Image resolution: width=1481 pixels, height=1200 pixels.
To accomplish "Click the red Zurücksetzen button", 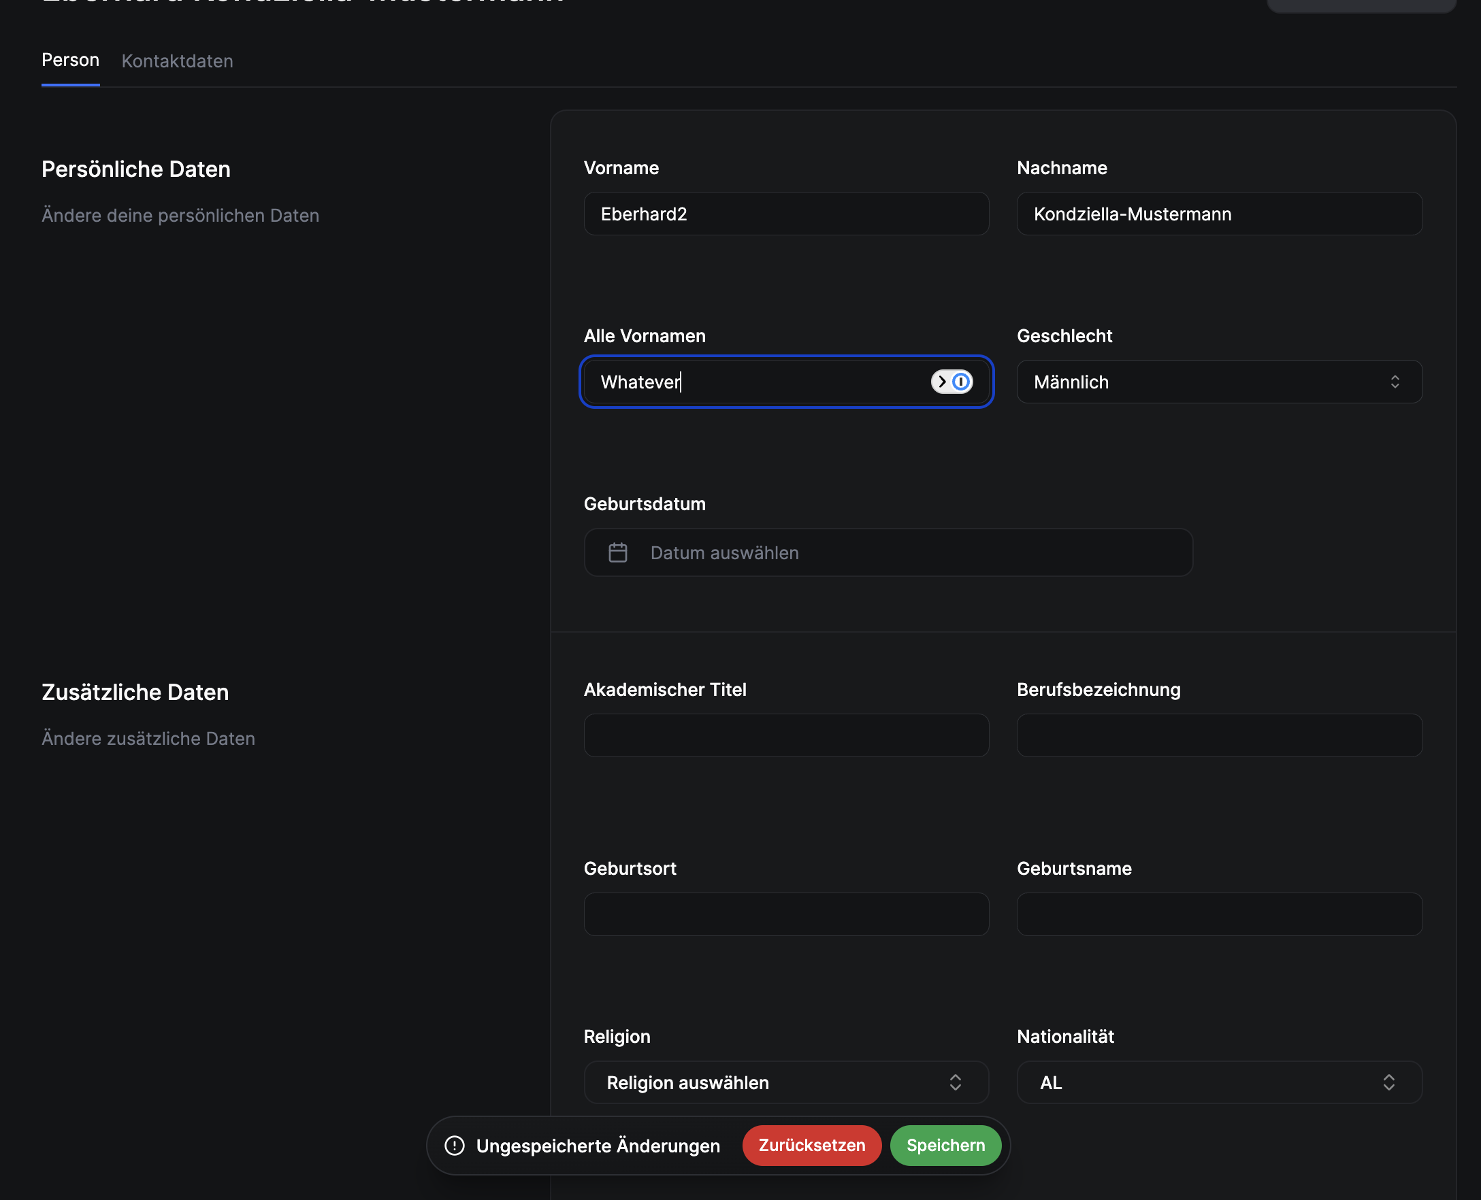I will click(812, 1146).
